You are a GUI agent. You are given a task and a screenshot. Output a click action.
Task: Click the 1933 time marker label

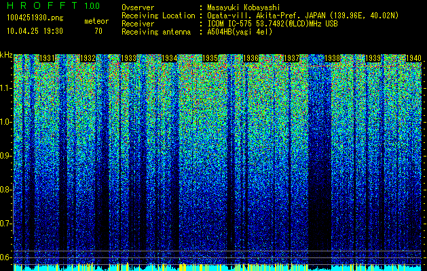(128, 58)
